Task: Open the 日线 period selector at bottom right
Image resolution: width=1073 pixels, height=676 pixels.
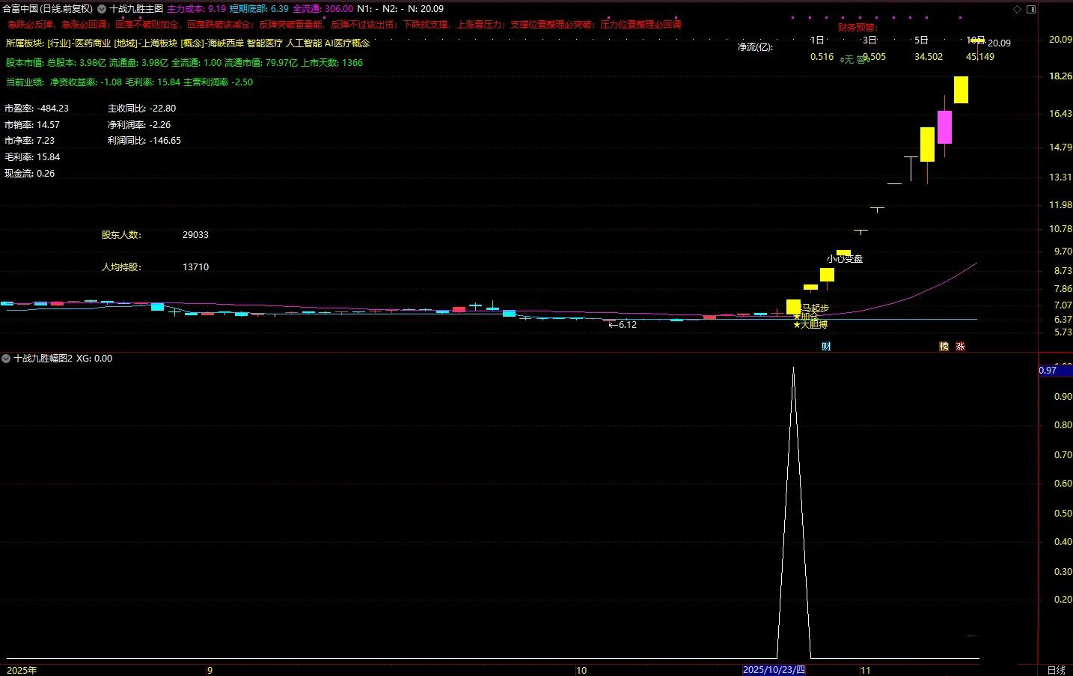Action: (1056, 670)
